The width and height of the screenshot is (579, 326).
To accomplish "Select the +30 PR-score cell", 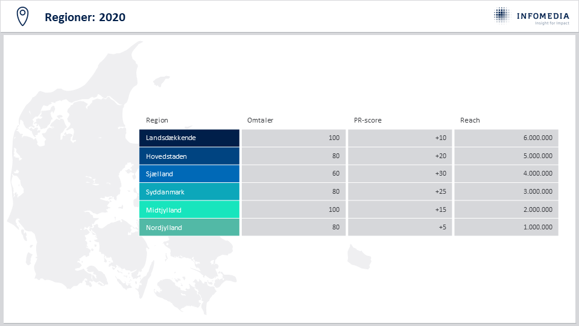I will point(400,174).
